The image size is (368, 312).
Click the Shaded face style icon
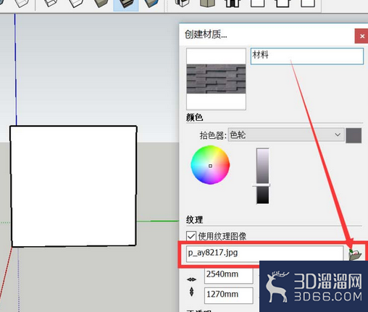pos(101,4)
